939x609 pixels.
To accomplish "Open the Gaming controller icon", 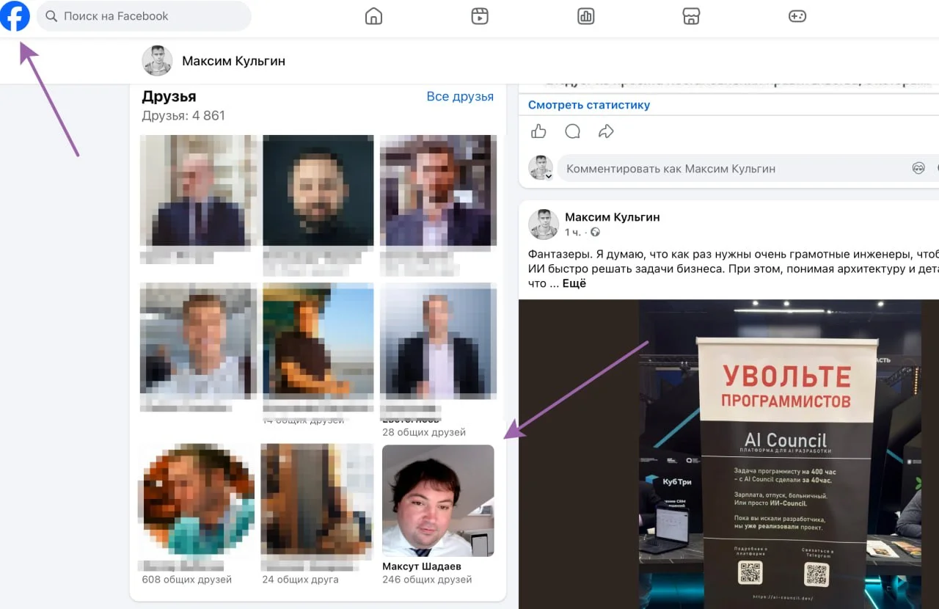I will tap(797, 16).
